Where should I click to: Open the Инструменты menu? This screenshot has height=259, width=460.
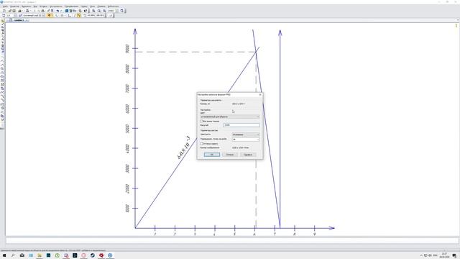[56, 6]
